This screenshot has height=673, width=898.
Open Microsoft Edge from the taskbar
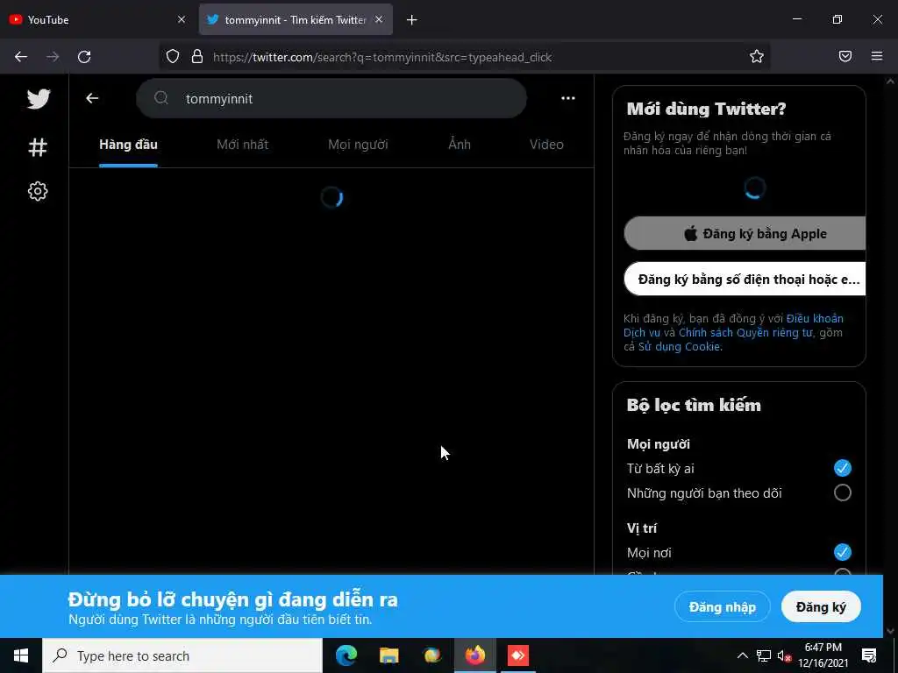pos(346,655)
